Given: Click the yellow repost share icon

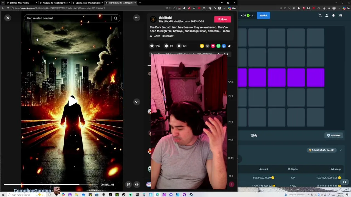Looking at the screenshot, I should click(x=202, y=46).
